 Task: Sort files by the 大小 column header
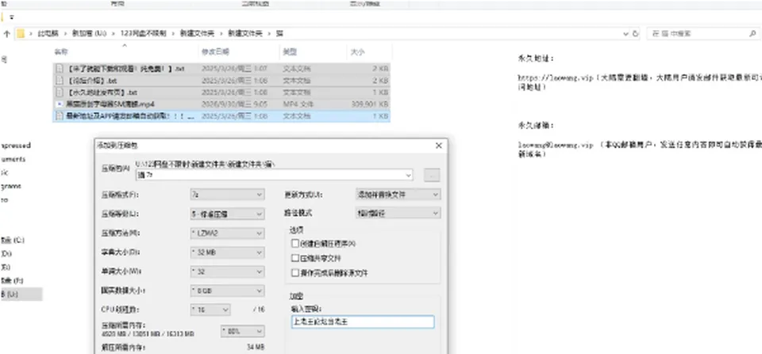point(357,52)
